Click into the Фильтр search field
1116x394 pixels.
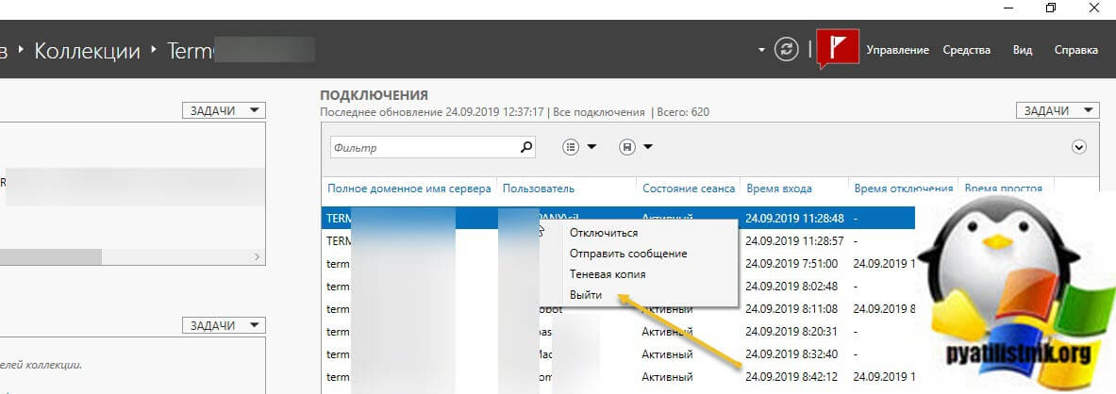pos(425,148)
